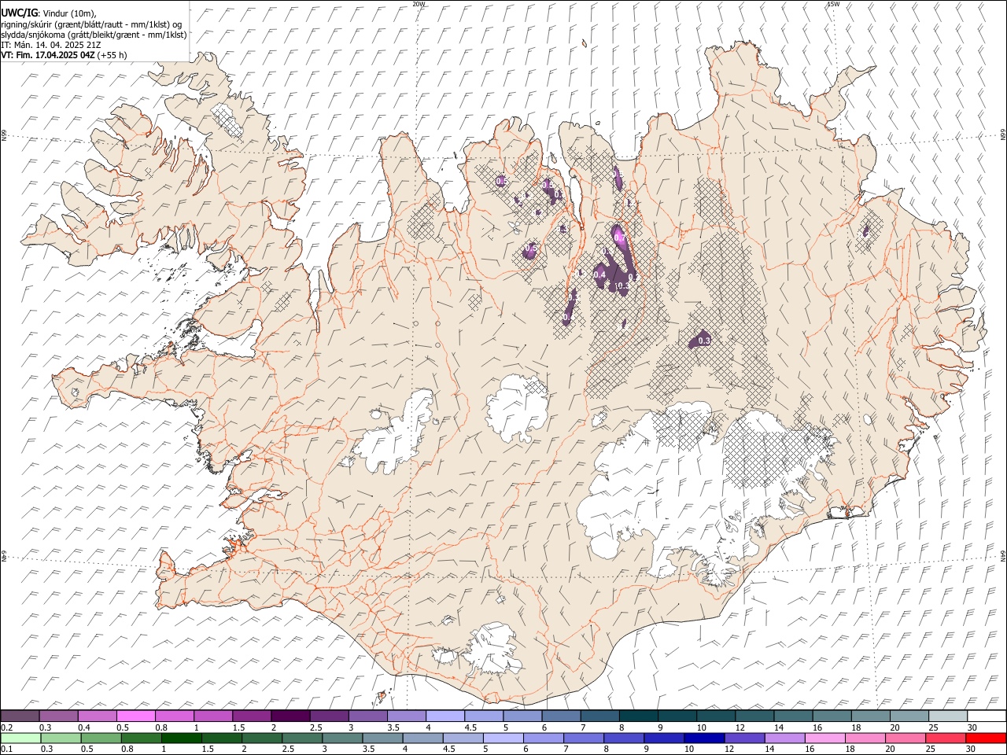1007x755 pixels.
Task: Click the IT: Mán. 14. 04. 2025 21Z line
Action: (x=50, y=45)
